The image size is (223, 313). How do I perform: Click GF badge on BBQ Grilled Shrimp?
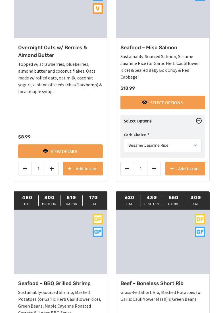[97, 232]
